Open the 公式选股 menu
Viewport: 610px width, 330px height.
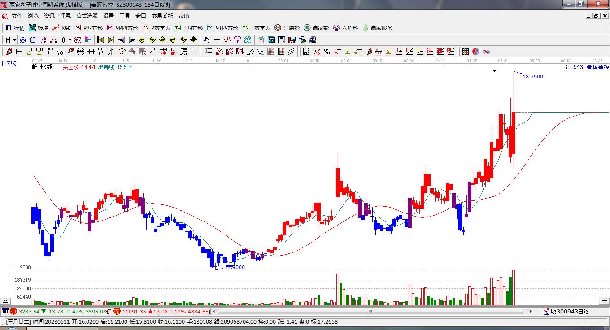pos(87,16)
